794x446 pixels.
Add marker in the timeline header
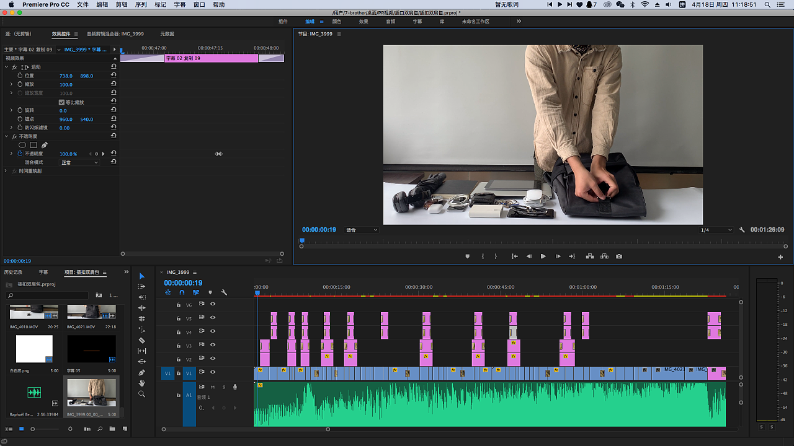tap(210, 292)
